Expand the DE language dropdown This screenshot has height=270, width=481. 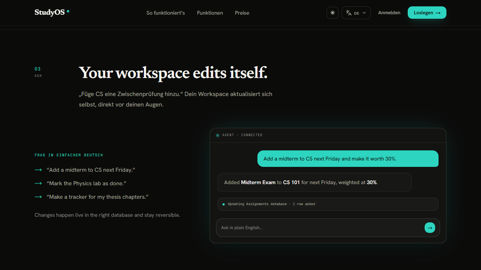(x=356, y=13)
